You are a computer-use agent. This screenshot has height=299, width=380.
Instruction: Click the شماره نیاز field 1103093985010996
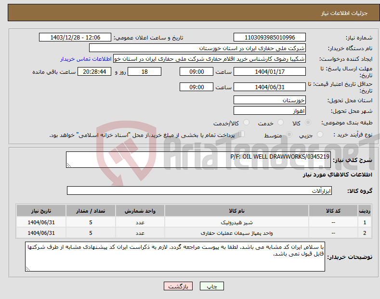tap(270, 38)
